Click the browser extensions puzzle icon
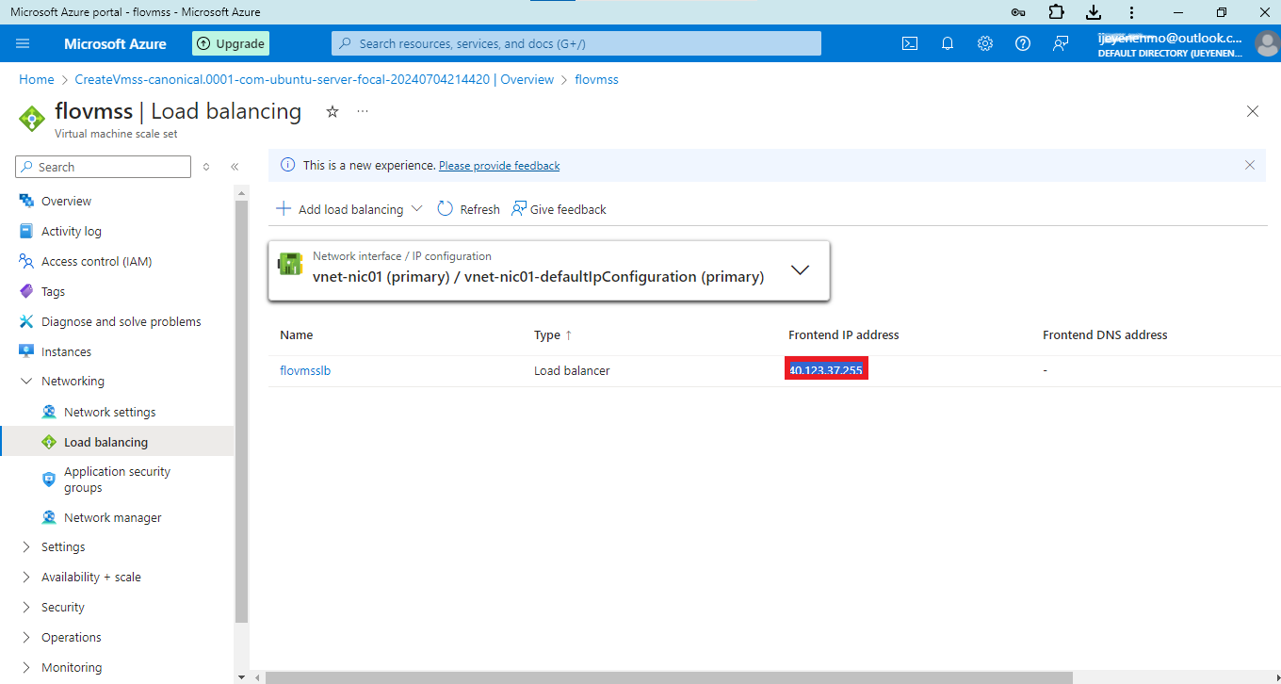Screen dimensions: 1281x684 (x=1056, y=12)
